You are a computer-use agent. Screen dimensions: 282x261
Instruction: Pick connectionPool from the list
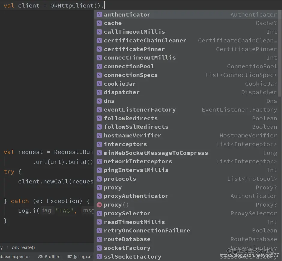(186, 66)
